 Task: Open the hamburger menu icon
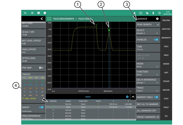25,13
